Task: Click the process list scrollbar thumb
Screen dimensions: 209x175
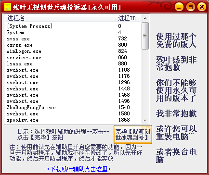Action: (145, 36)
